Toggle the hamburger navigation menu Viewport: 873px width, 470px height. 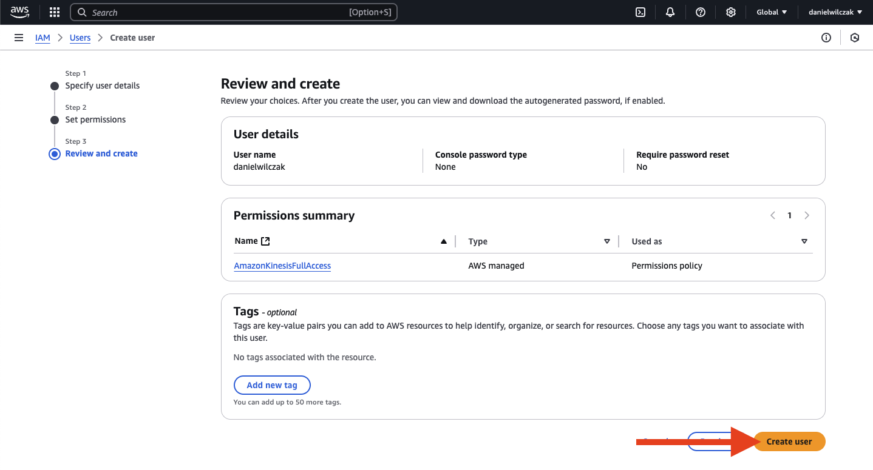click(18, 38)
